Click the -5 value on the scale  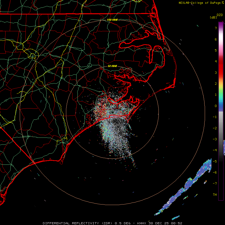[x=215, y=161]
